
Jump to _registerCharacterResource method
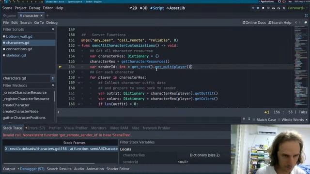[26, 99]
